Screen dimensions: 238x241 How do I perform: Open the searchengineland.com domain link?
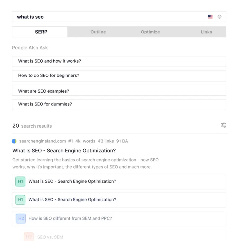tap(42, 141)
